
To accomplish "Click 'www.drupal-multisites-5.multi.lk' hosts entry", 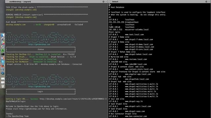I will [141, 96].
